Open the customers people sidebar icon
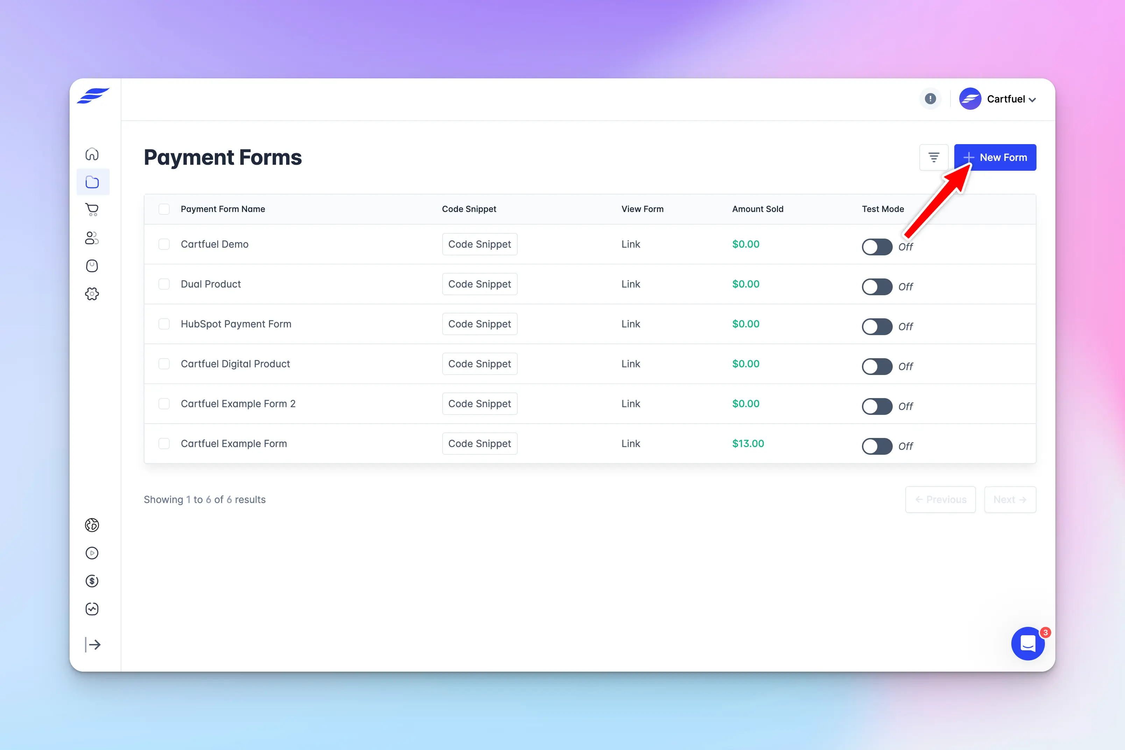Image resolution: width=1125 pixels, height=750 pixels. [92, 238]
